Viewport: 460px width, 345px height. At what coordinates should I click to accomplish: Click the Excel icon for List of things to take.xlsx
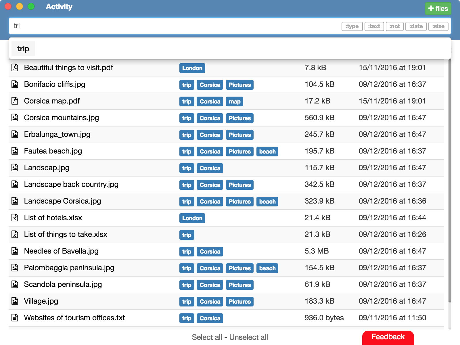[15, 235]
